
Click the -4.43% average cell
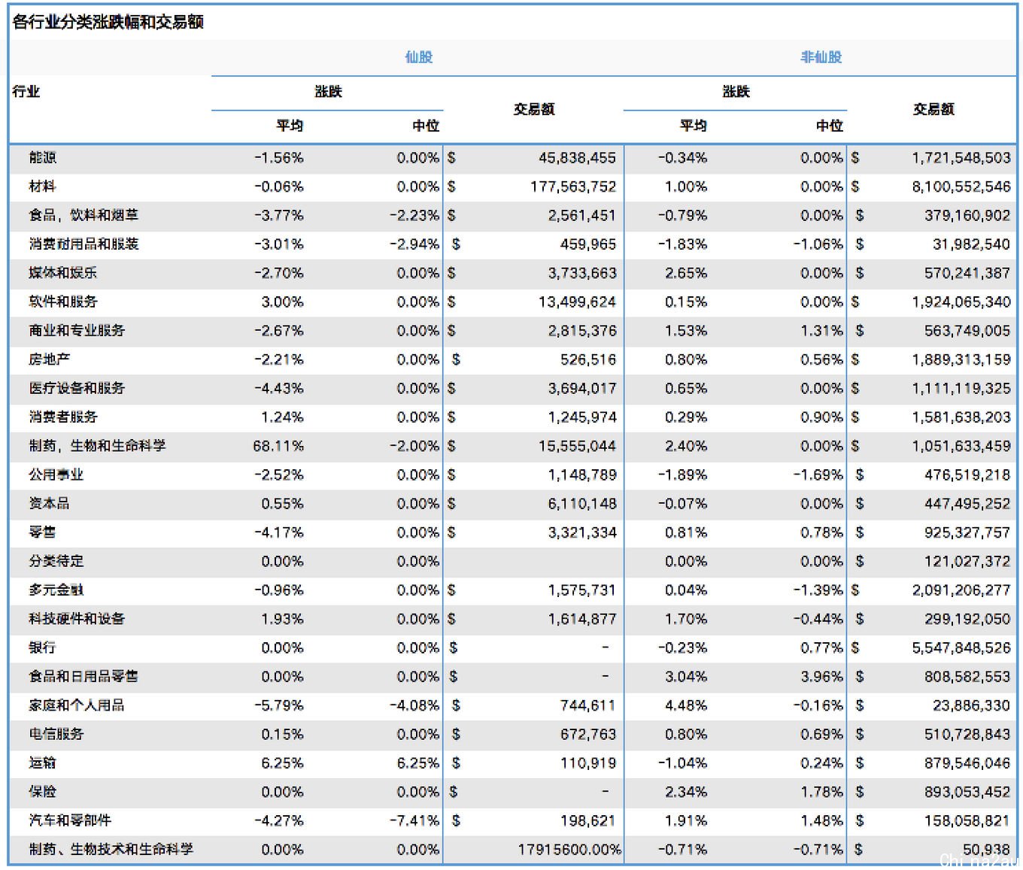click(x=278, y=389)
